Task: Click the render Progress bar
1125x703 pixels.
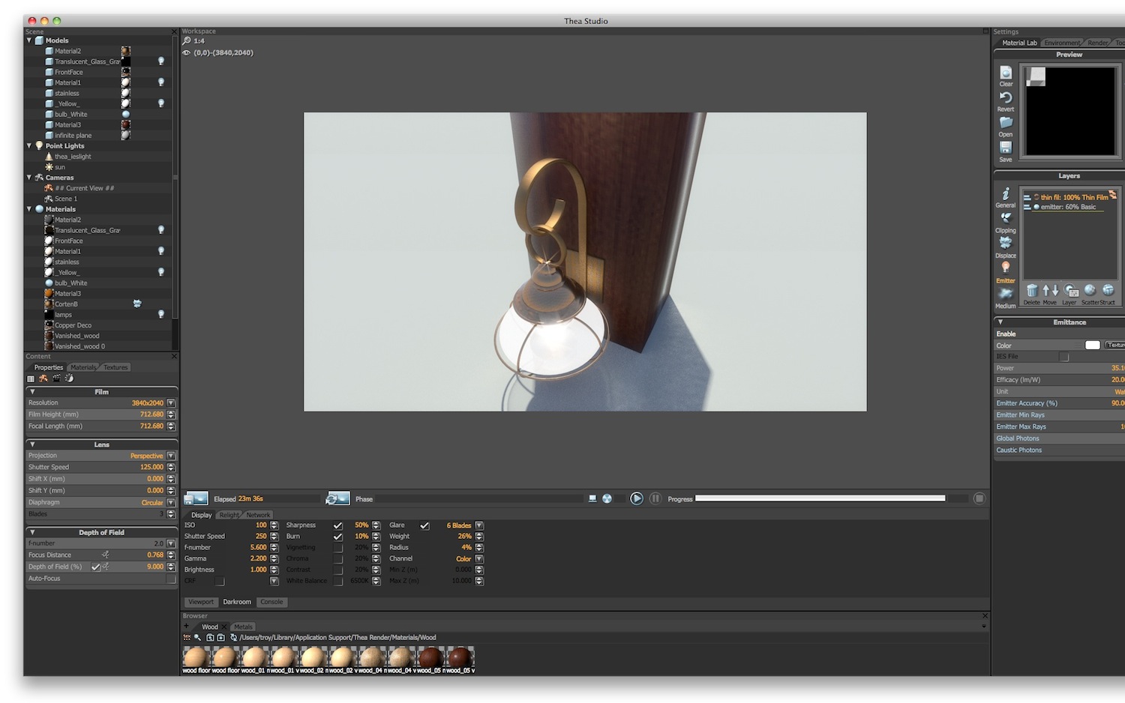Action: [820, 498]
